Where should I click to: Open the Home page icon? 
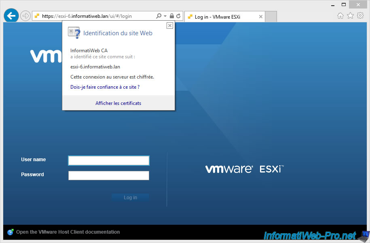click(x=340, y=16)
